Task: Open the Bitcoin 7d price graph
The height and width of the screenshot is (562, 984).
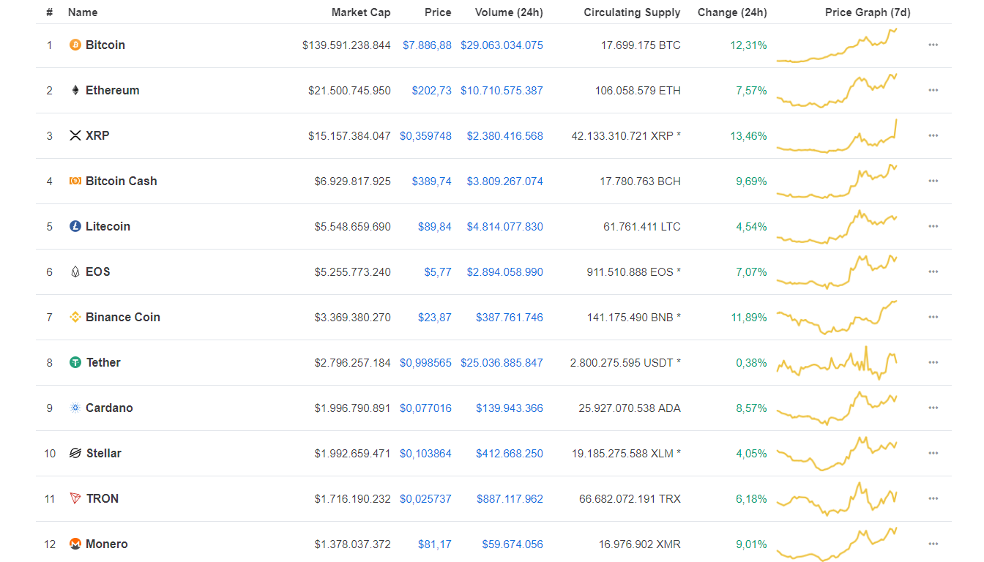Action: (x=837, y=45)
